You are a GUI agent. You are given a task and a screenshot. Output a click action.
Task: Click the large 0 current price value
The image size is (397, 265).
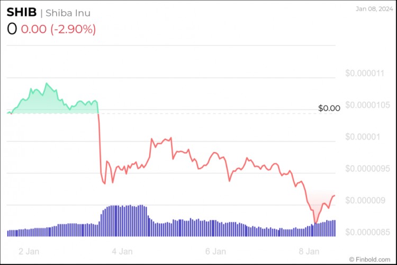click(x=12, y=29)
